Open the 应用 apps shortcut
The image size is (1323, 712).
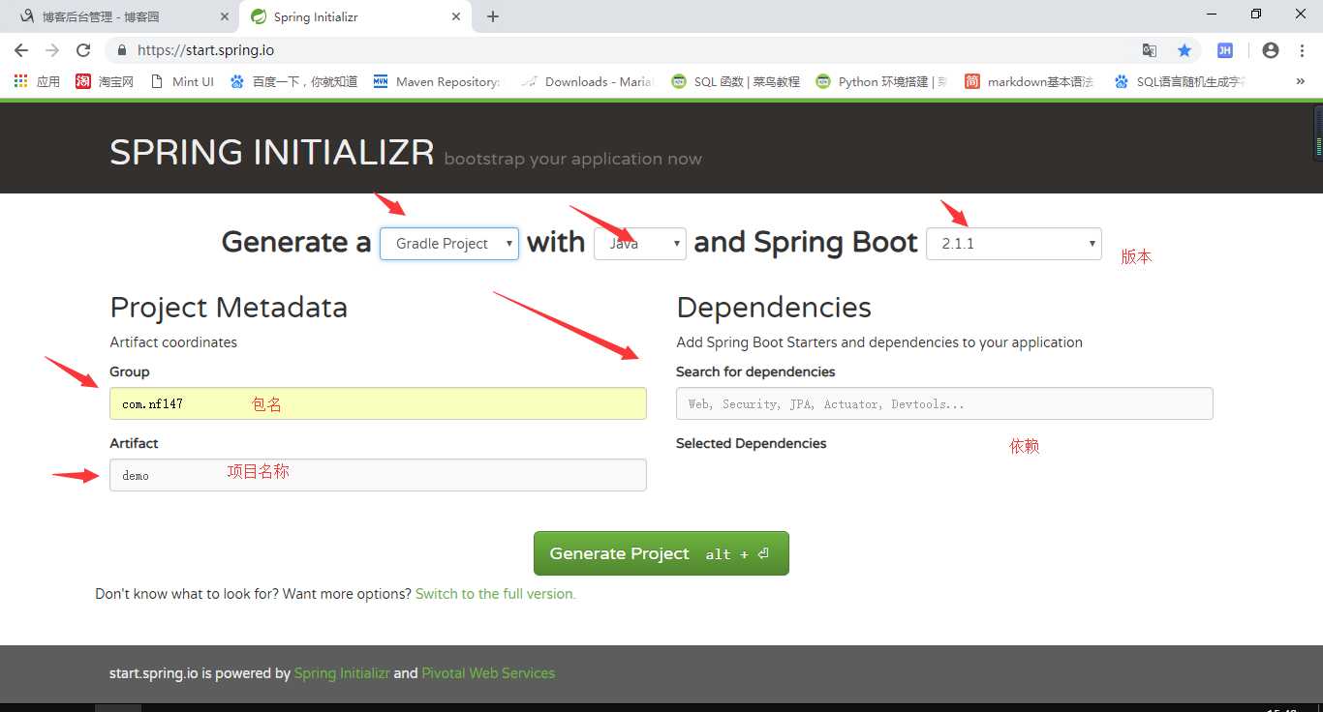coord(37,81)
